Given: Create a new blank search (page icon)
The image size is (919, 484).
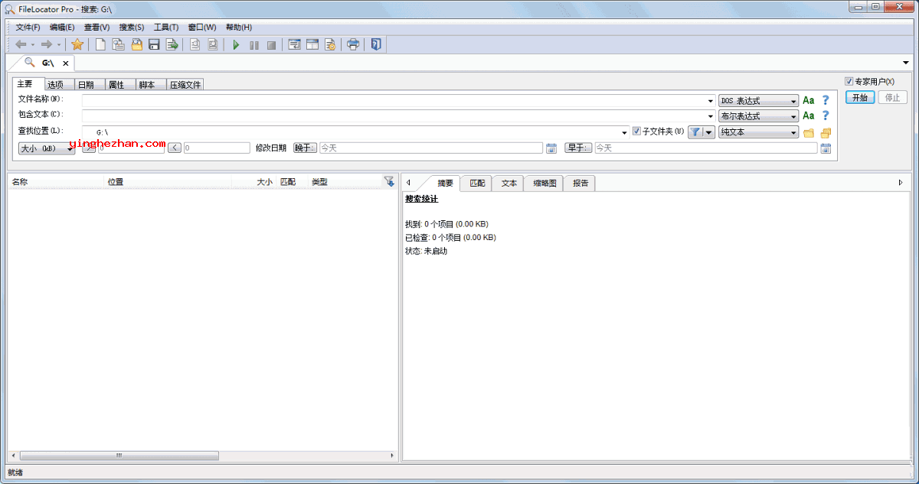Looking at the screenshot, I should pos(100,45).
